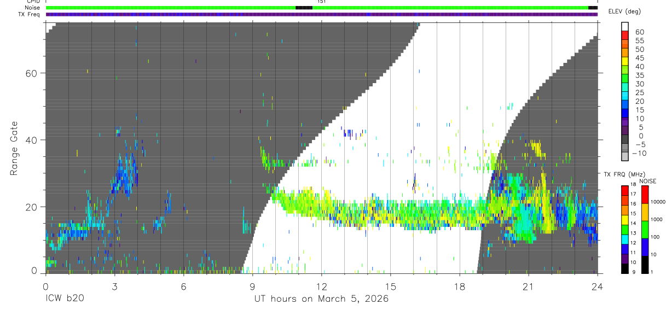Pick red 17–18 MHz segment of TX FRQ bar

pos(625,190)
